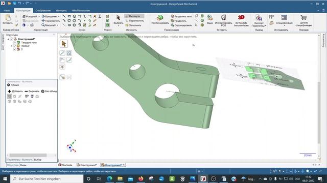Switch to the Startseite document tab
Image resolution: width=327 pixels, height=183 pixels.
point(65,165)
